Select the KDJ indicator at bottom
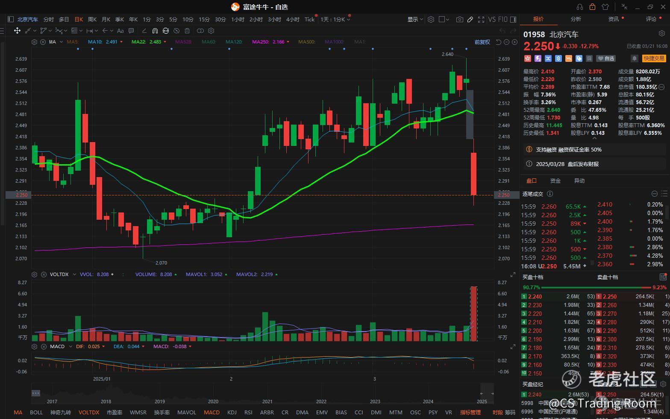The height and width of the screenshot is (419, 670). pos(232,412)
